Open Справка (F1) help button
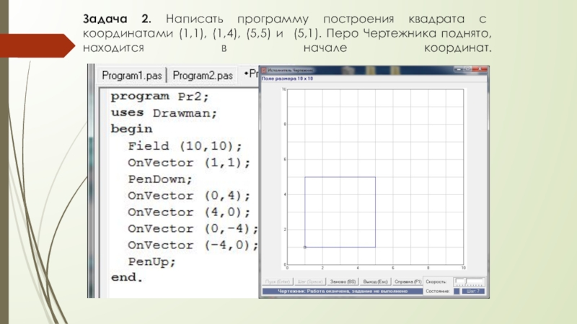The image size is (577, 324). [408, 282]
